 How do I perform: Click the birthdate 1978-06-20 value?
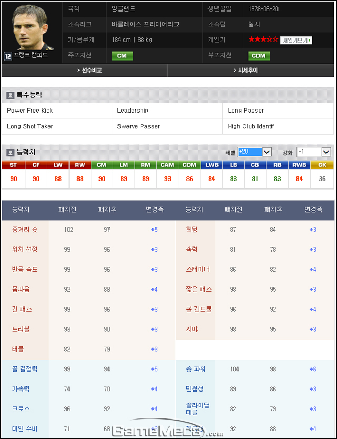pyautogui.click(x=263, y=9)
